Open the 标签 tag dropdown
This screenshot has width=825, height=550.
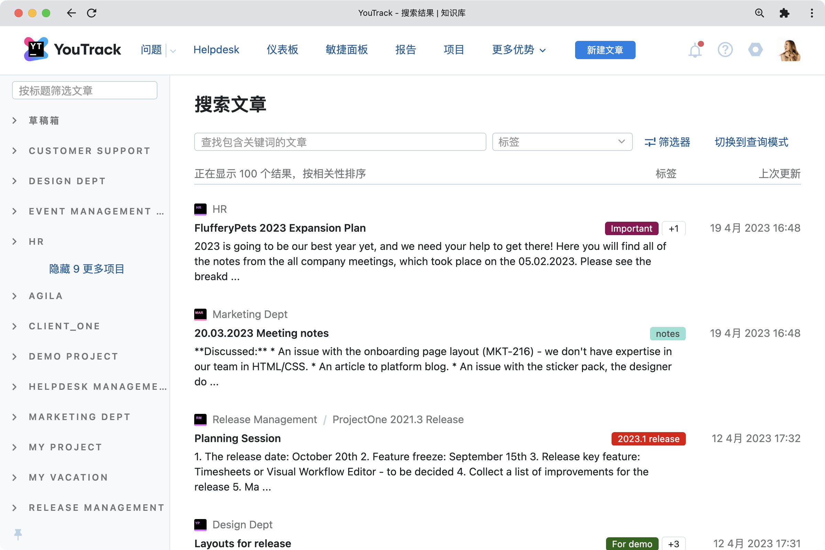[x=562, y=142]
